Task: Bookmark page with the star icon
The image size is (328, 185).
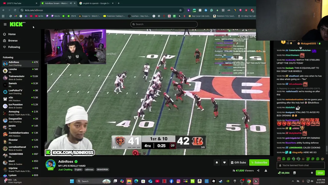Action: tap(180, 10)
